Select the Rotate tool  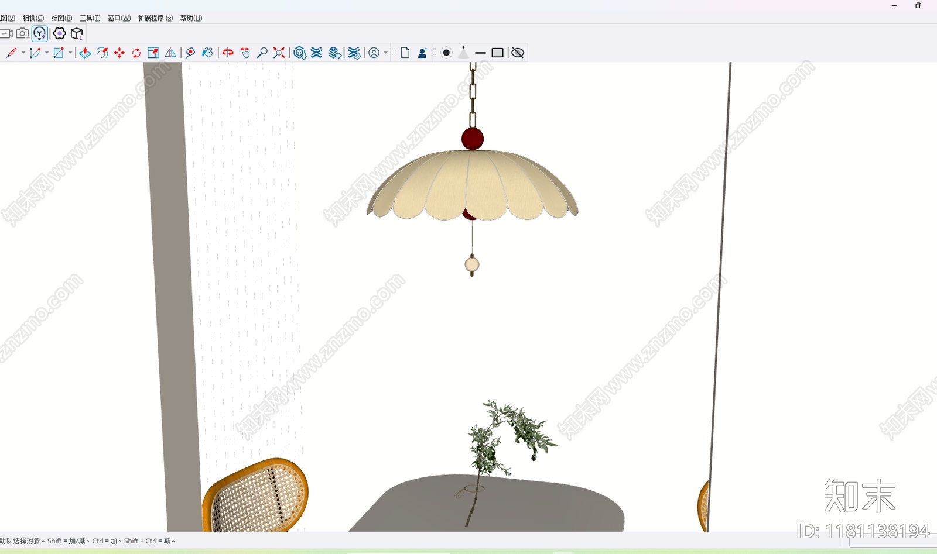[136, 53]
